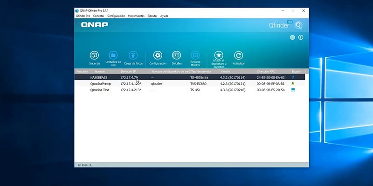Open the Herramientas menu
The image size is (373, 186).
point(136,16)
